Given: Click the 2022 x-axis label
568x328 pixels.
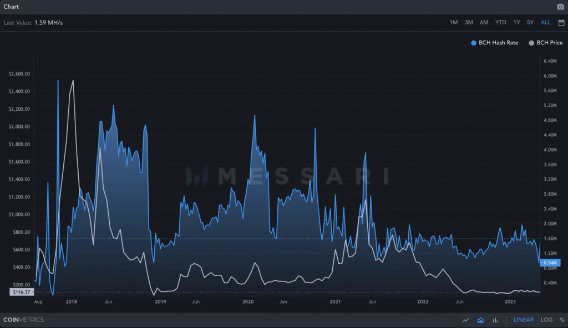Looking at the screenshot, I should [x=422, y=301].
